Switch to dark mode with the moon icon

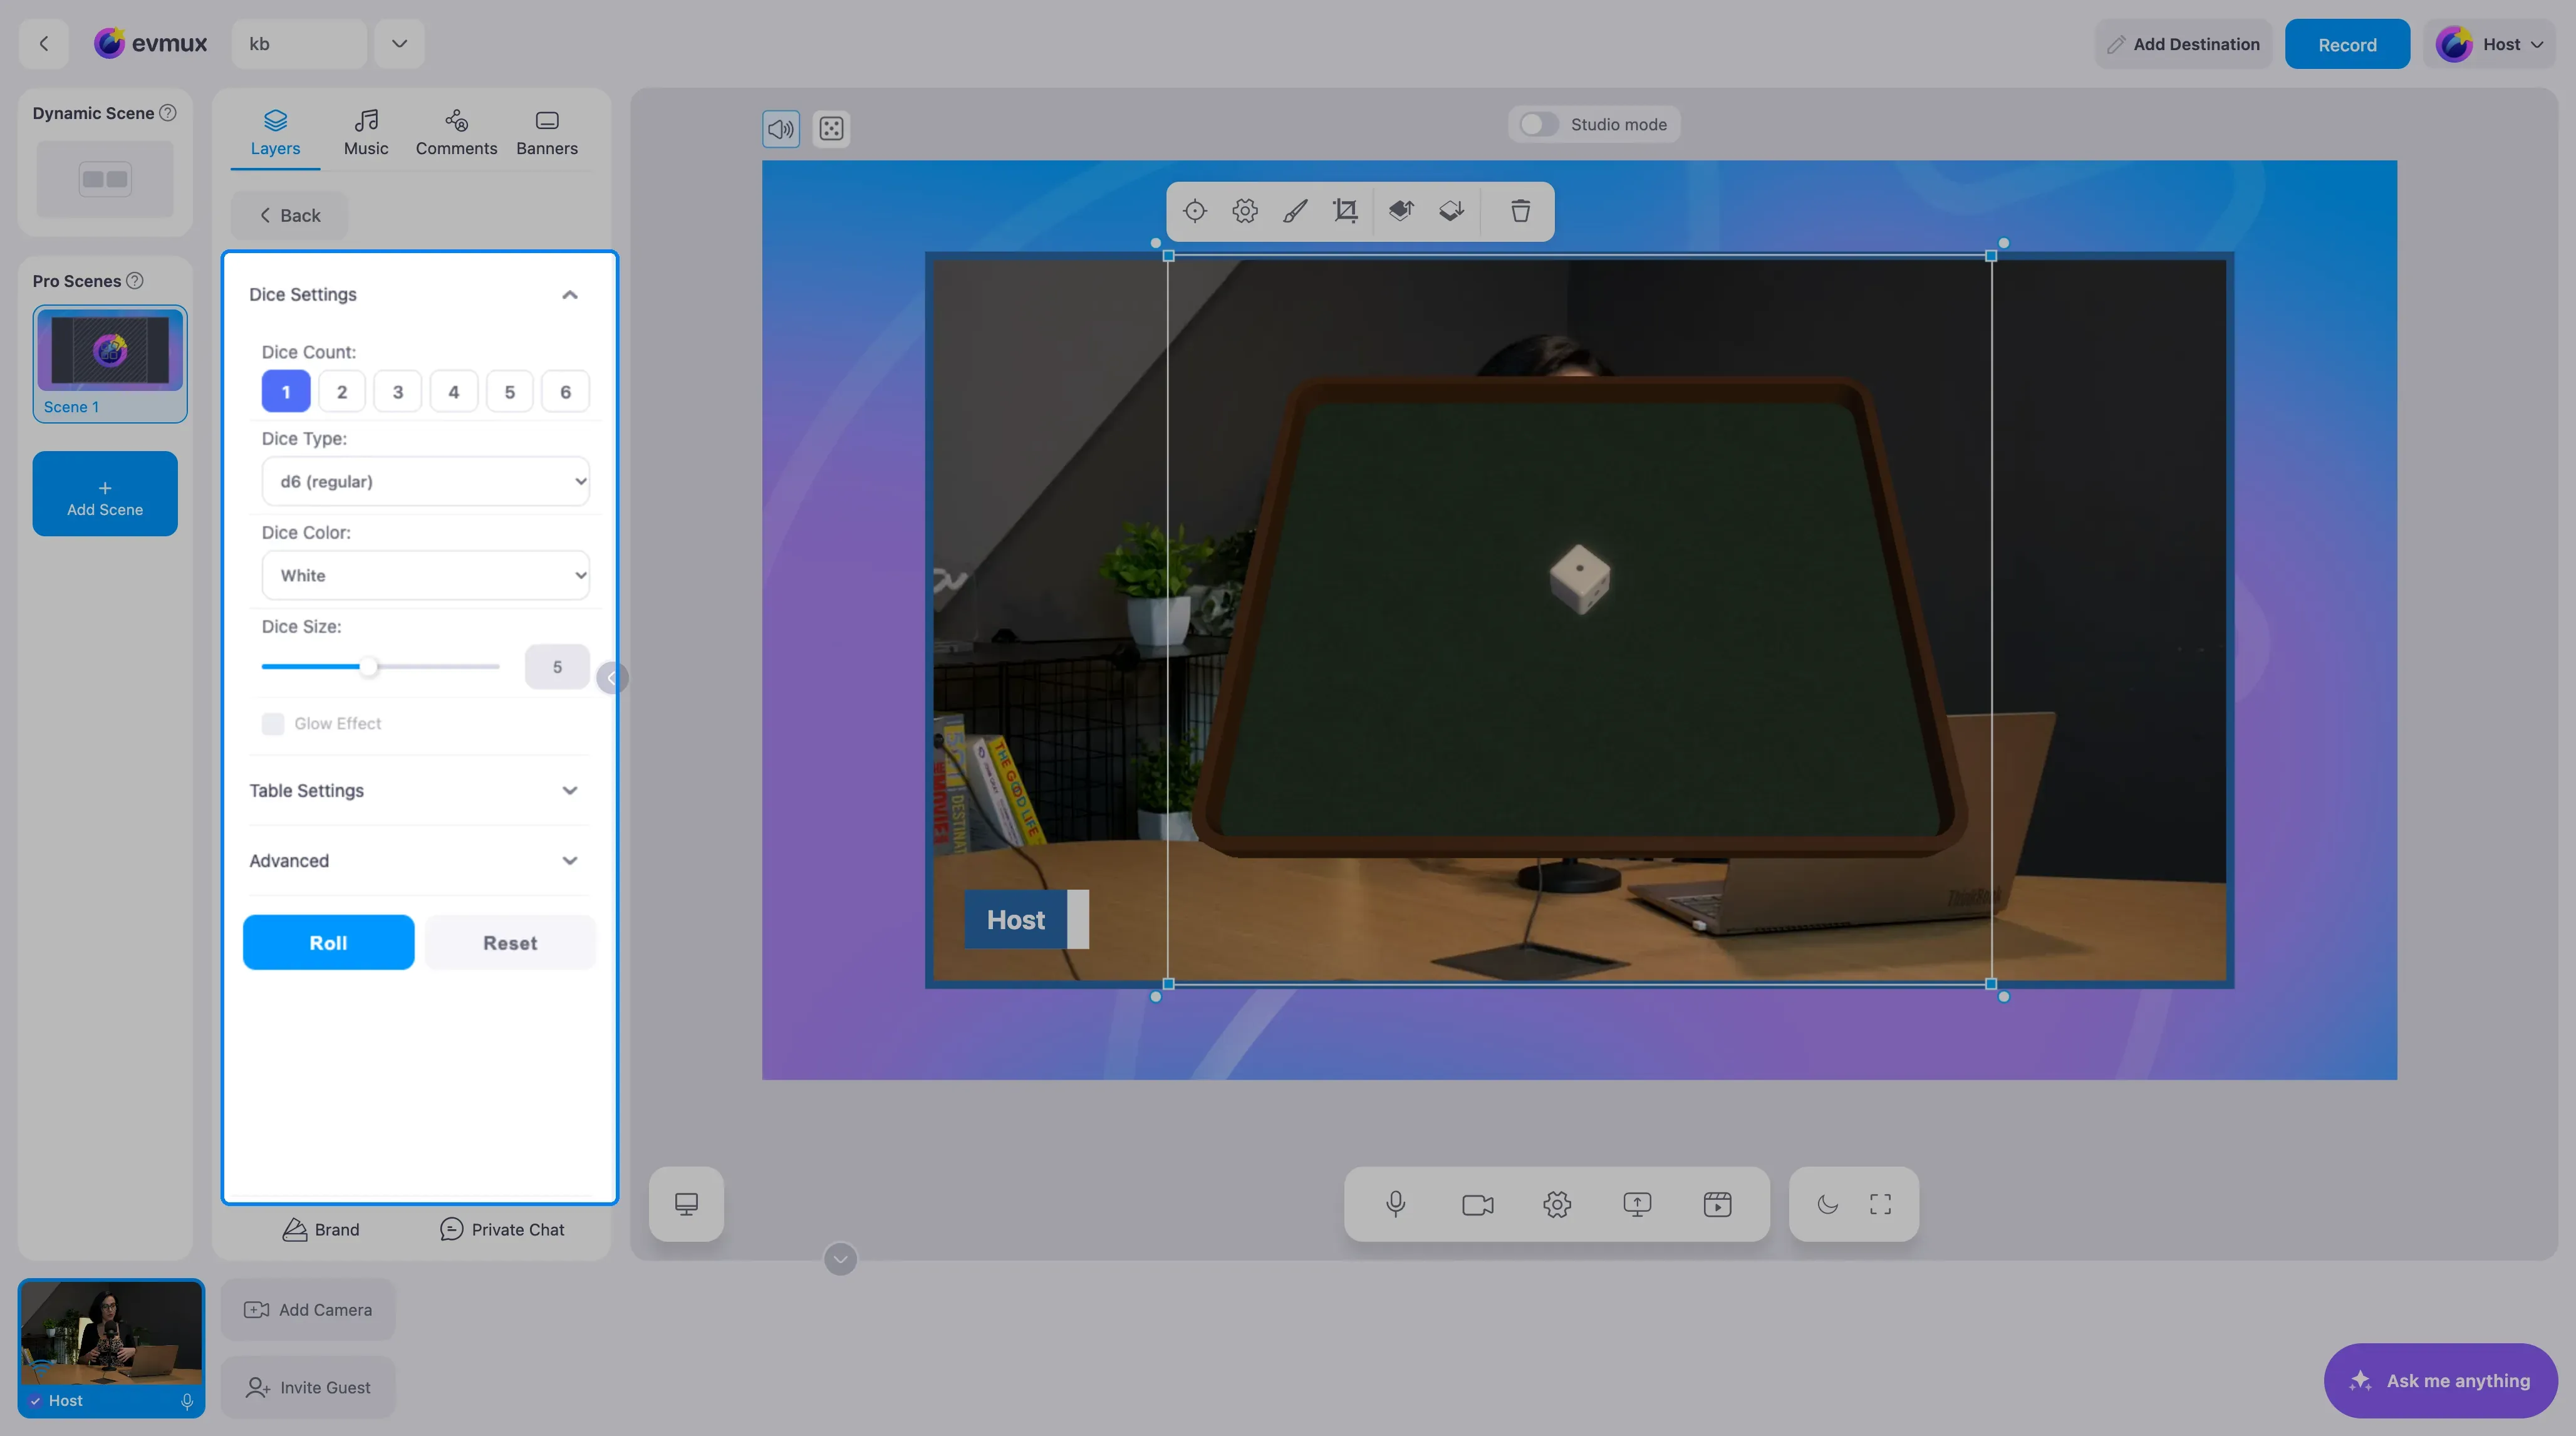point(1827,1204)
